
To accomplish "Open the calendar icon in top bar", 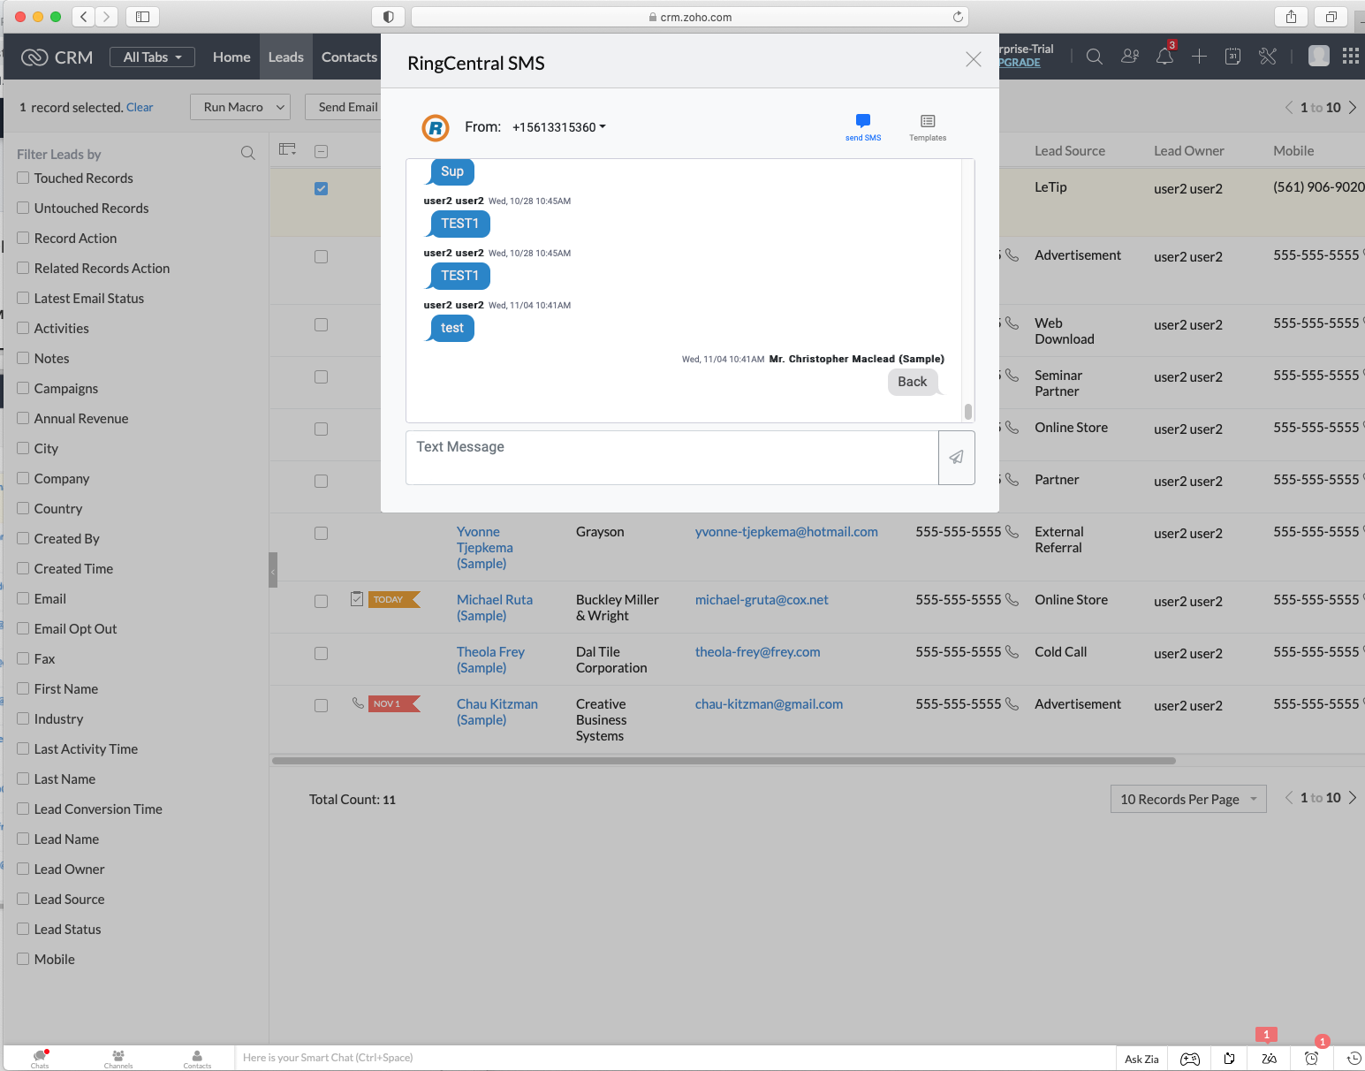I will (1233, 57).
